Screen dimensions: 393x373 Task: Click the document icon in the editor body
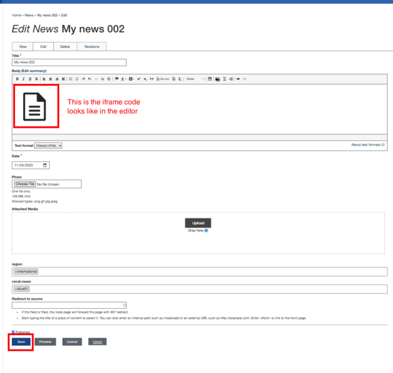(x=35, y=106)
